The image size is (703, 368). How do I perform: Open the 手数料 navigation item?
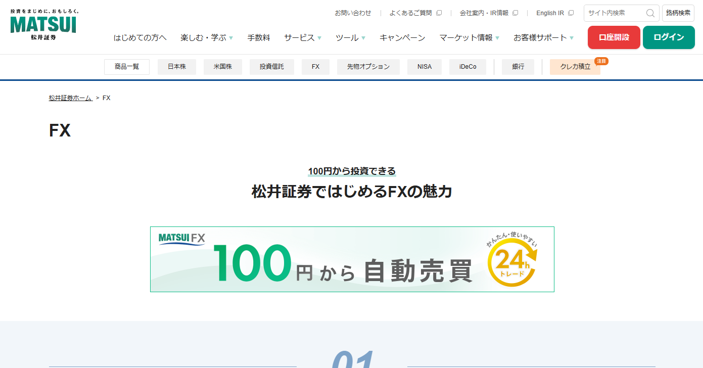coord(259,37)
